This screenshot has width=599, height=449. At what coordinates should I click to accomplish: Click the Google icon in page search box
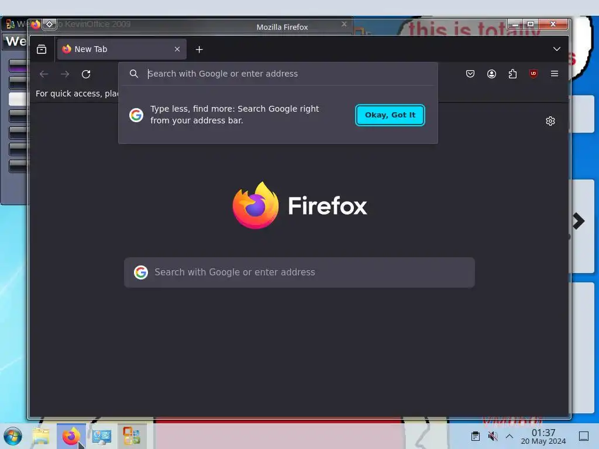click(140, 272)
